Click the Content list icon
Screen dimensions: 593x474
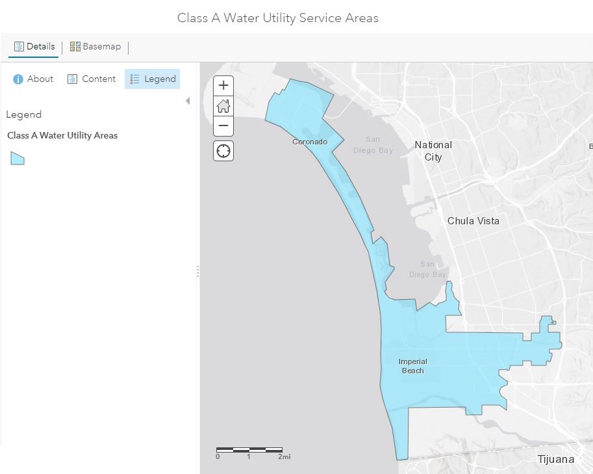click(73, 79)
